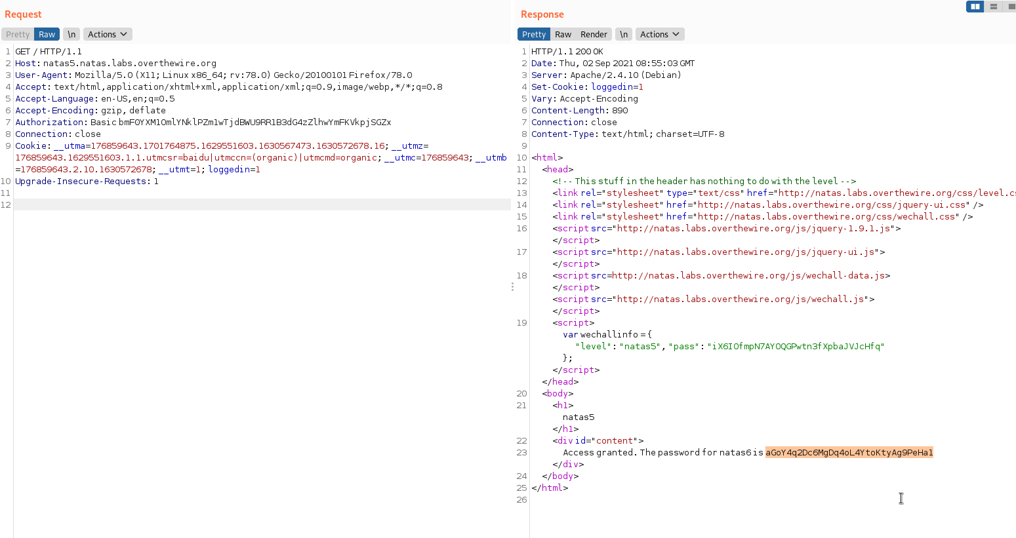Click the opening <html> tag in response
The image size is (1016, 538).
click(547, 158)
